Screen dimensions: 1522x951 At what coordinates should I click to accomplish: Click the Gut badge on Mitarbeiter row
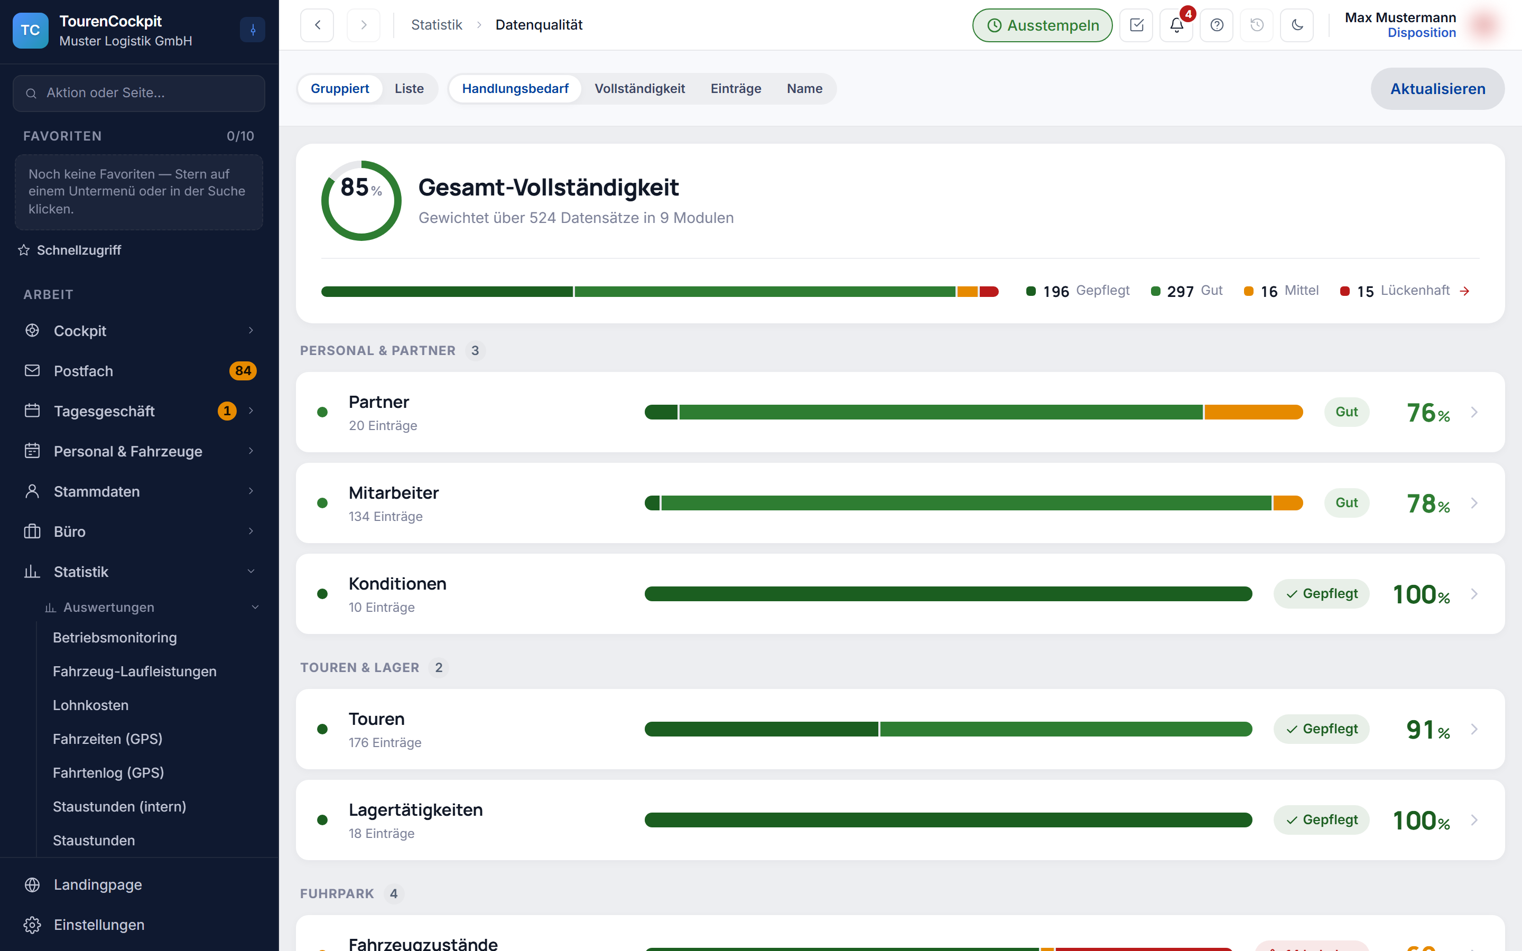tap(1347, 503)
